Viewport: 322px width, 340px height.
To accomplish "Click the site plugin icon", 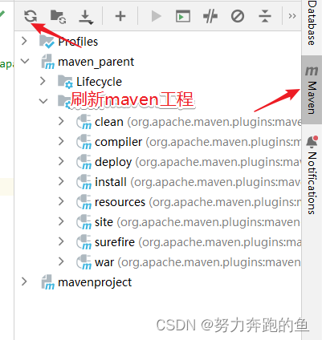I will (x=84, y=222).
